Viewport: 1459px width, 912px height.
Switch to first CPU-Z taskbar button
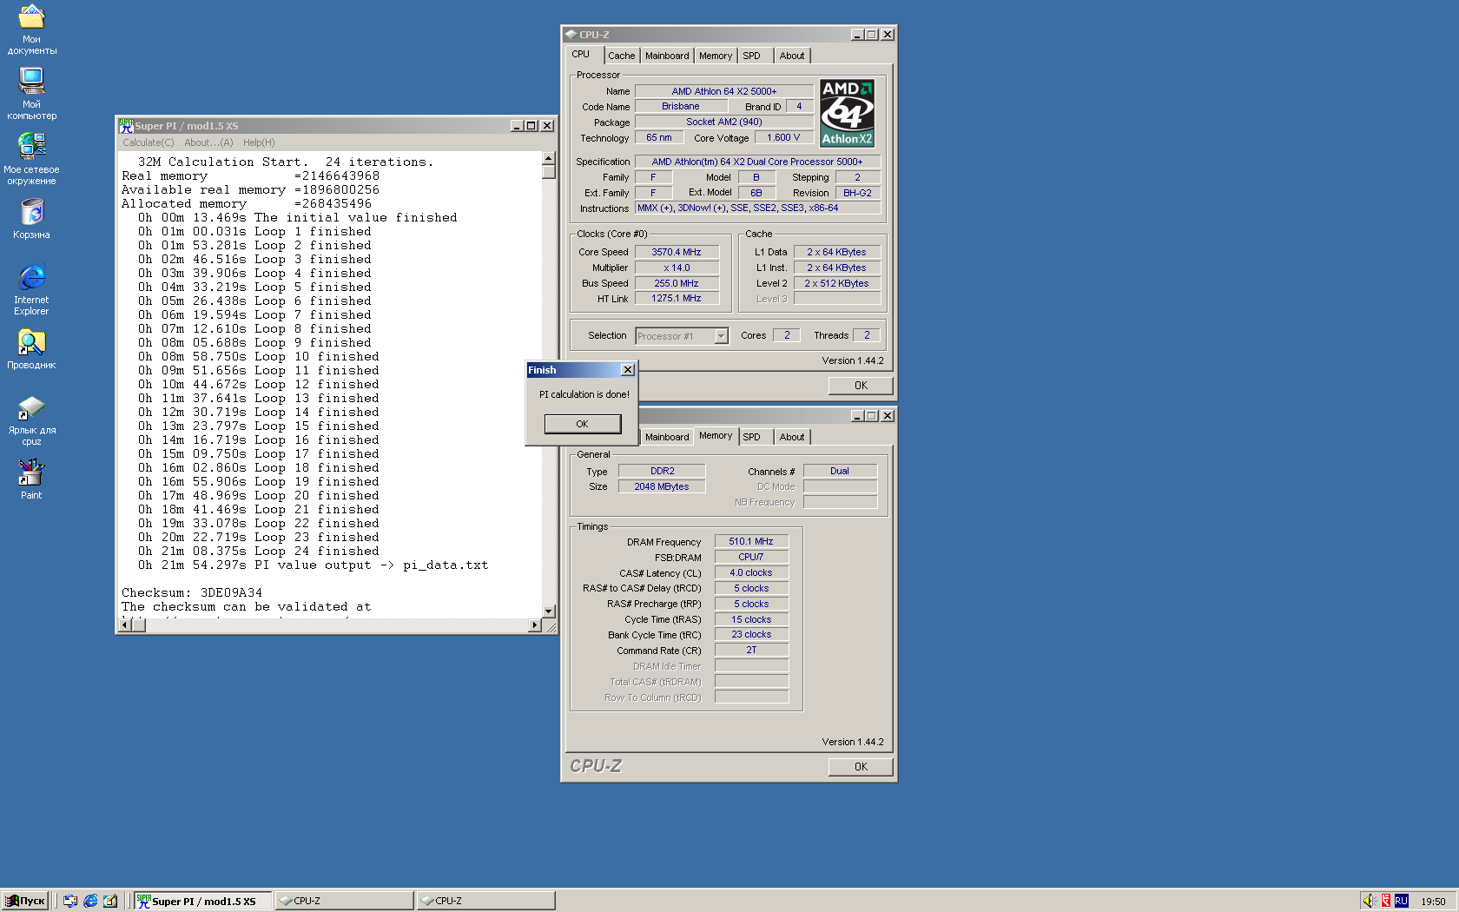(x=344, y=901)
